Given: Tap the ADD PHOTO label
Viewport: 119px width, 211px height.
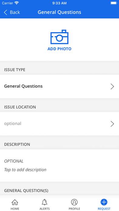Looking at the screenshot, I should coord(59,49).
